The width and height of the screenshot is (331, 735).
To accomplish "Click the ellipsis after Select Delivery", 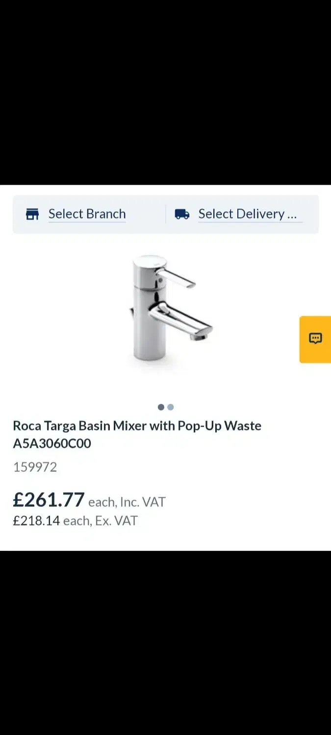I will pyautogui.click(x=292, y=215).
